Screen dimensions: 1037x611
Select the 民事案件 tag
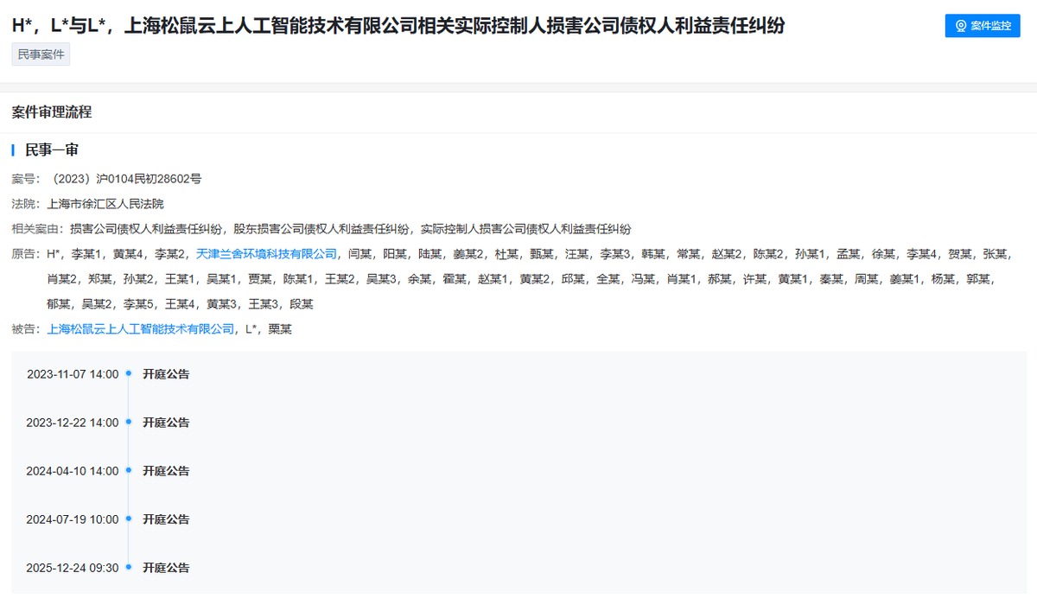(x=41, y=54)
